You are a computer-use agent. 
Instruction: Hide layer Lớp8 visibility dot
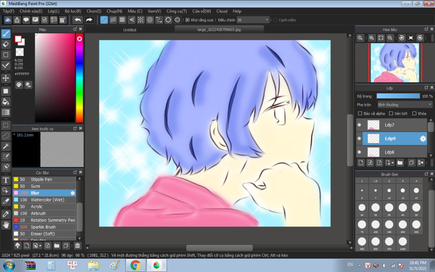tap(359, 152)
